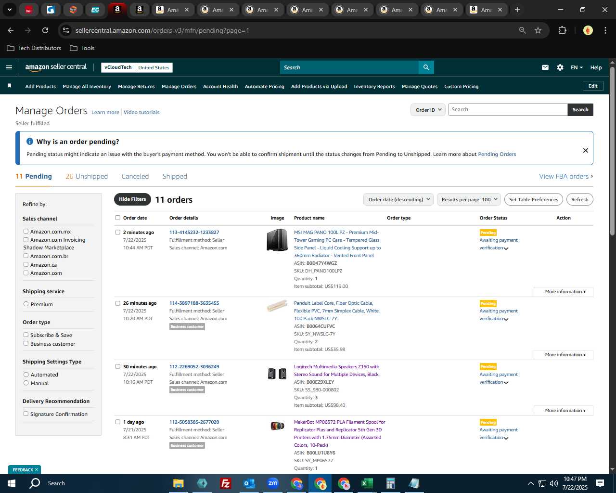This screenshot has height=493, width=616.
Task: Click the info icon in pending notice
Action: (30, 142)
